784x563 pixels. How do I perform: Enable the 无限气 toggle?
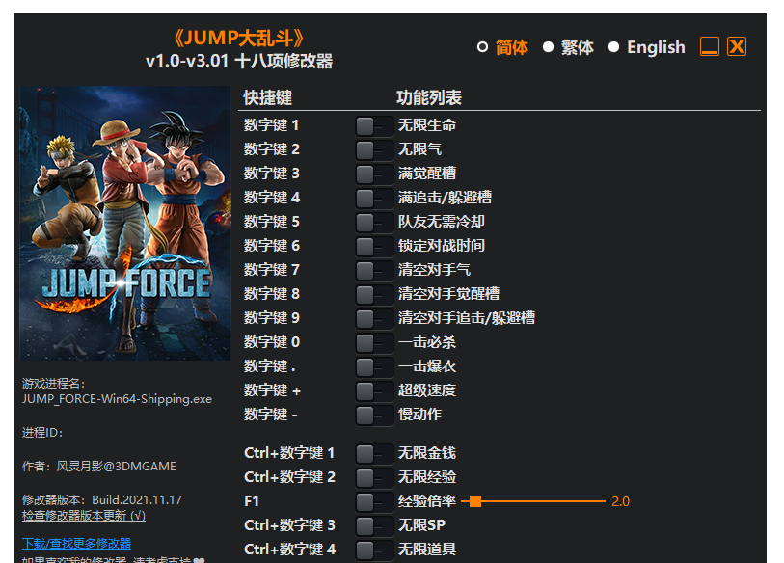tap(374, 149)
